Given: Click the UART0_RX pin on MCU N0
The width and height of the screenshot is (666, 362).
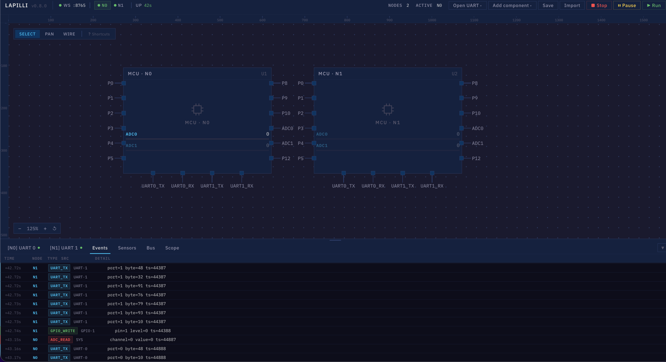Looking at the screenshot, I should pos(182,173).
